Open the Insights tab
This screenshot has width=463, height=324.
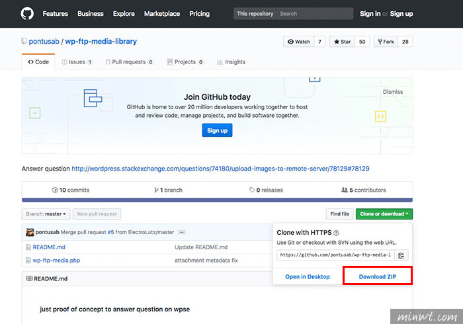(232, 62)
